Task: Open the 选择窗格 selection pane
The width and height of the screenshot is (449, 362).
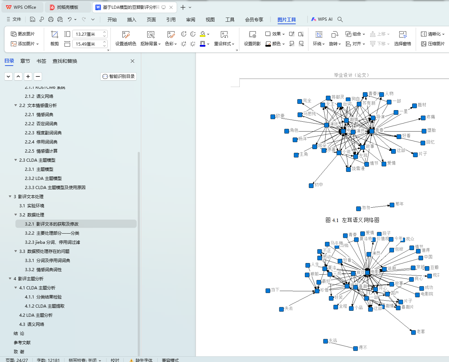Action: [x=403, y=39]
